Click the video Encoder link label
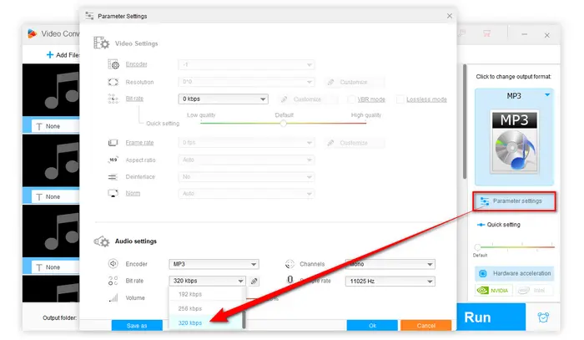The image size is (584, 340). point(136,64)
